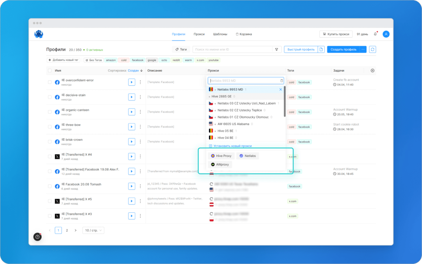
Task: Go to next page arrow
Action: pos(76,230)
